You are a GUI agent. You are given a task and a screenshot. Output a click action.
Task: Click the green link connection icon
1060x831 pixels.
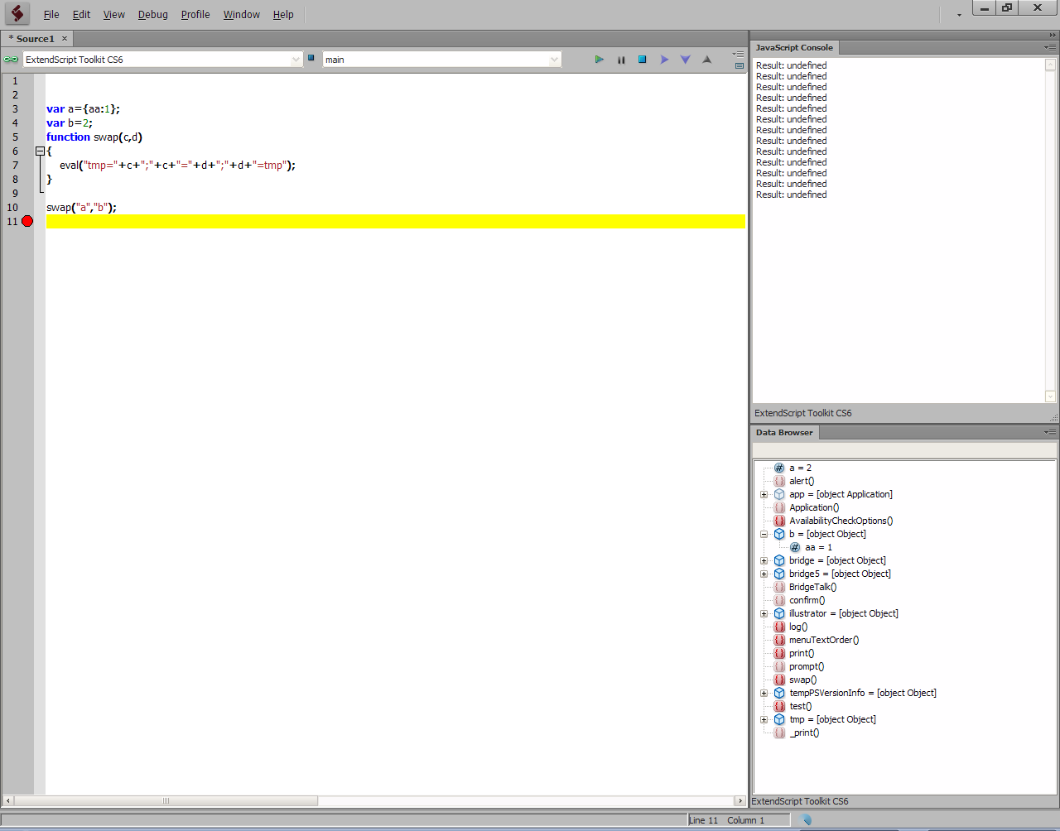11,60
